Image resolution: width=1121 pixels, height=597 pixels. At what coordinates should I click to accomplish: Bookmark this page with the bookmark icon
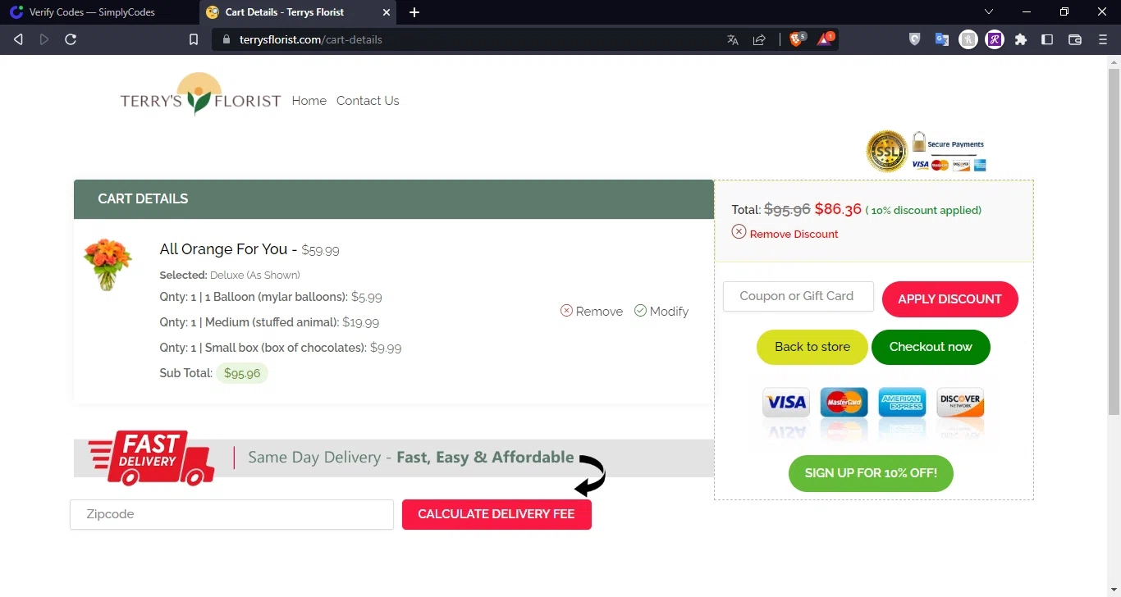tap(194, 39)
